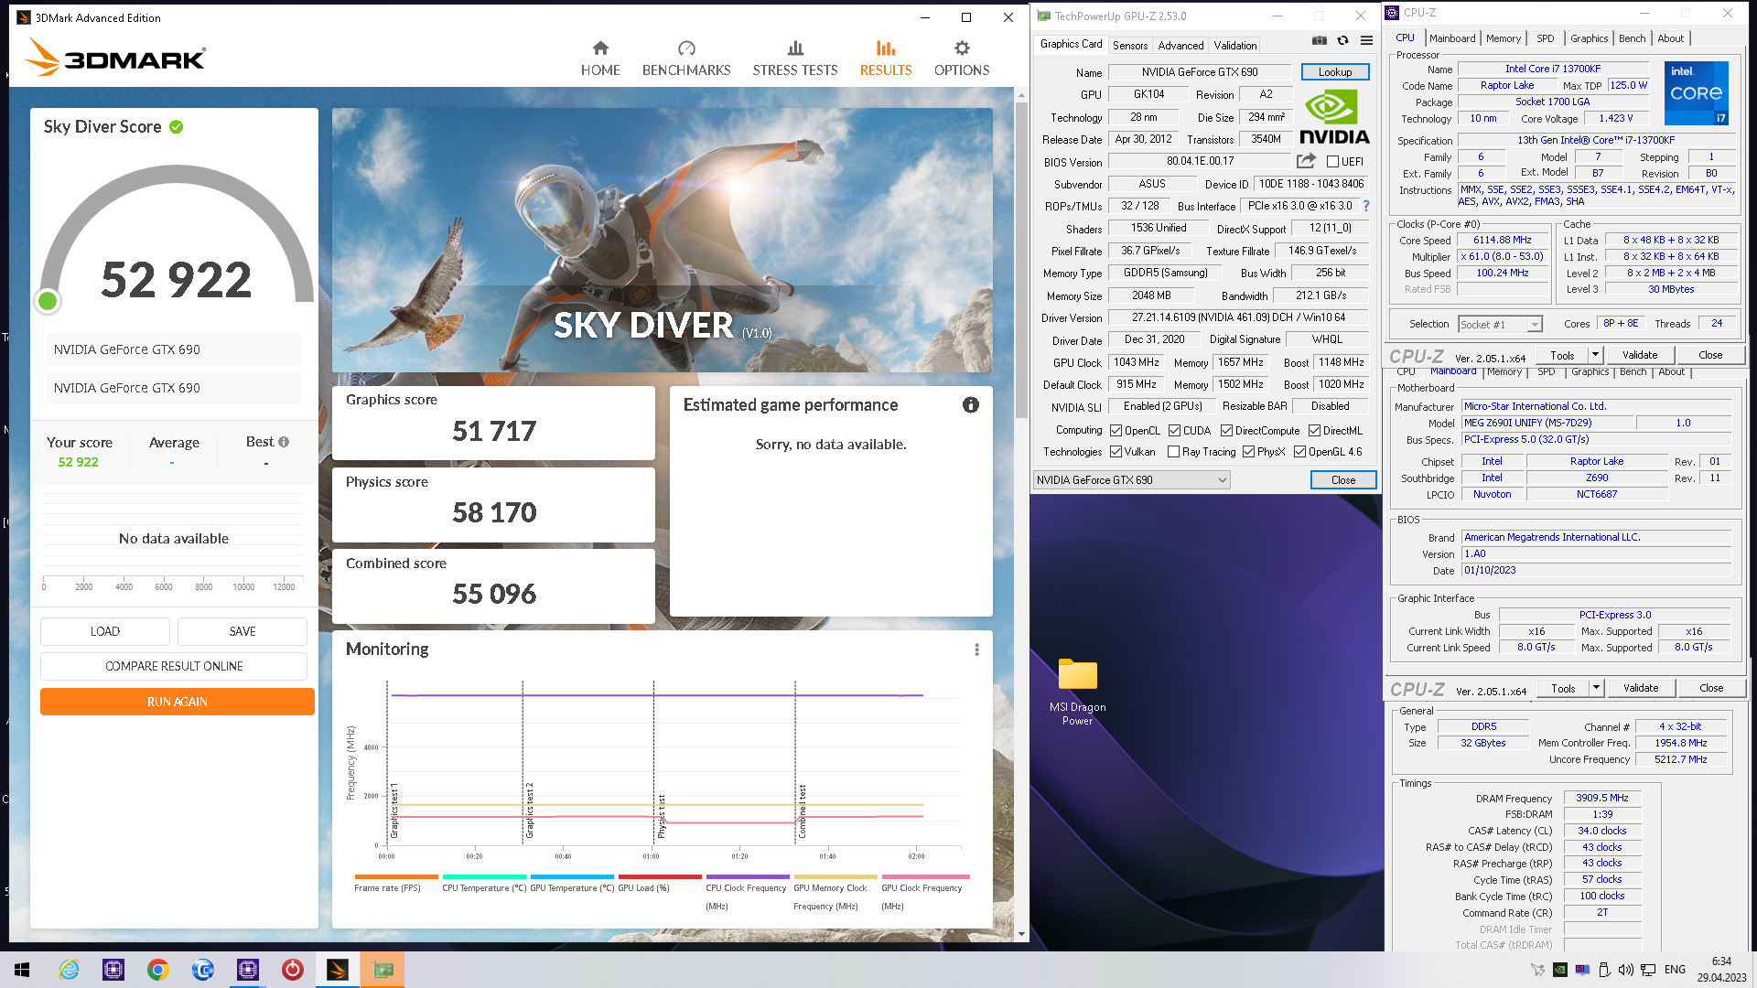
Task: Open the GPU-Z hamburger menu
Action: click(x=1366, y=40)
